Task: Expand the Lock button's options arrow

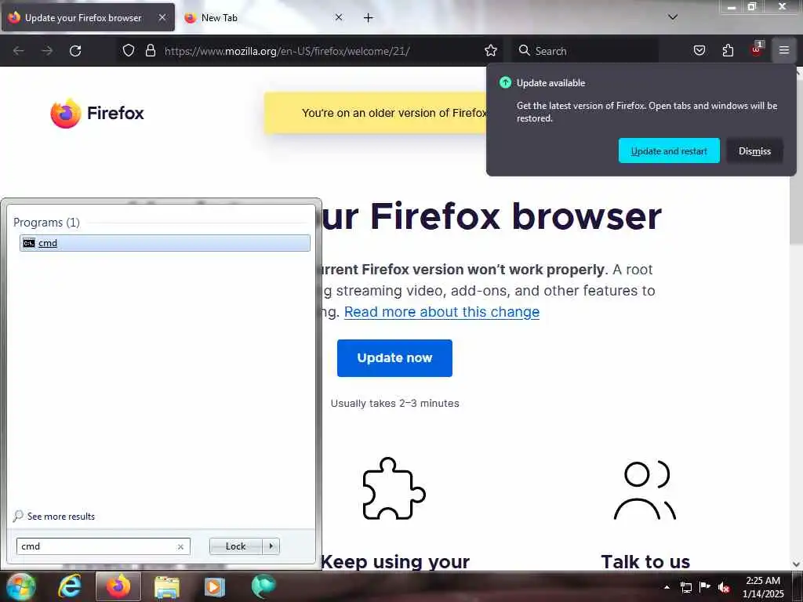Action: point(271,546)
